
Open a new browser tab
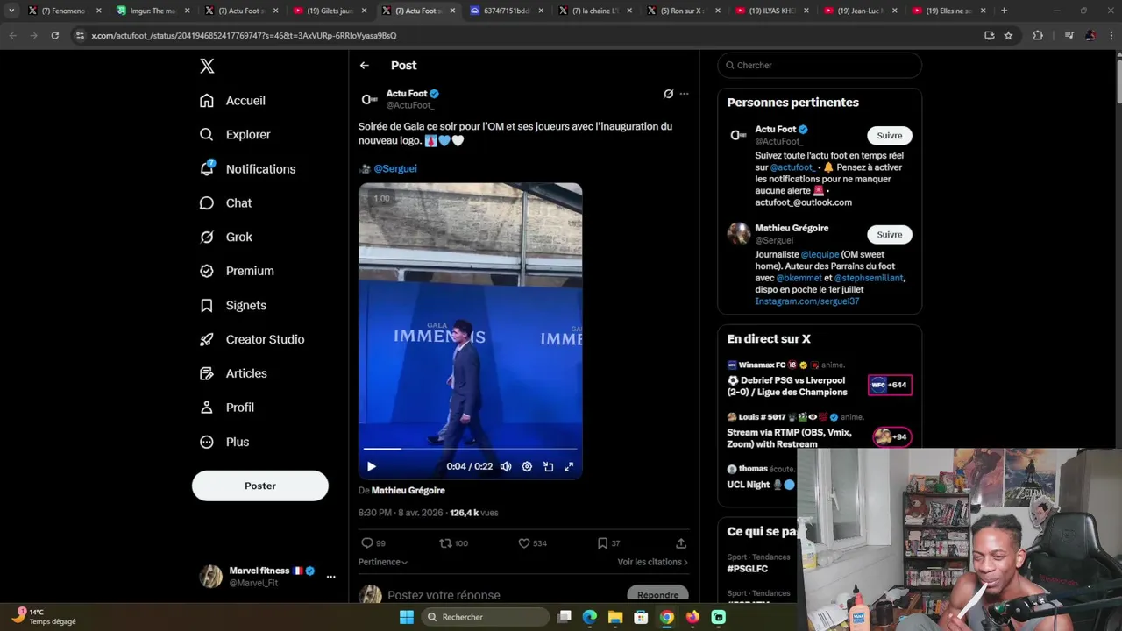pyautogui.click(x=1004, y=11)
